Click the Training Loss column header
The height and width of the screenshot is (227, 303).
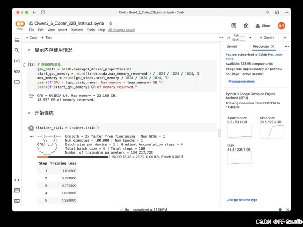coord(63,163)
